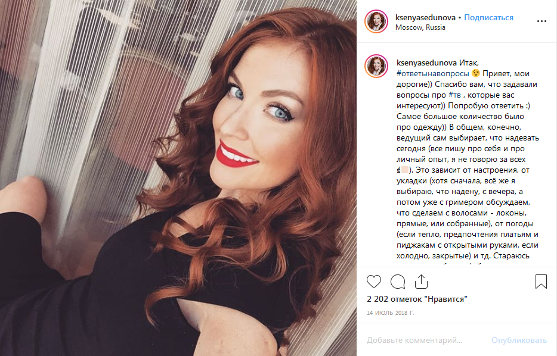Click the main selfie photo
557x356 pixels.
point(178,178)
